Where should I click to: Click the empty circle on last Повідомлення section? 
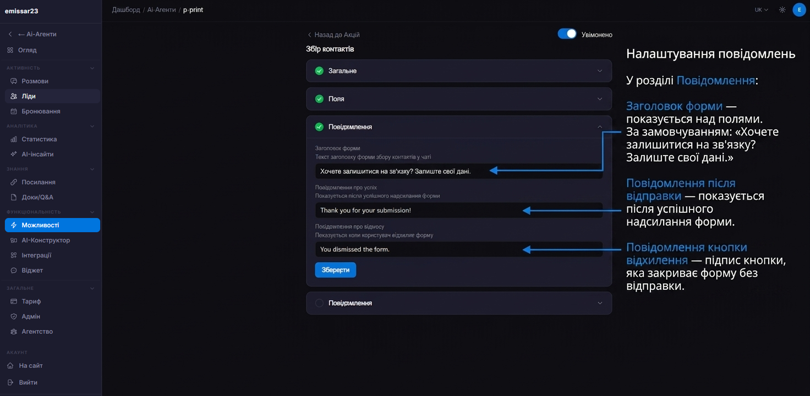(319, 303)
